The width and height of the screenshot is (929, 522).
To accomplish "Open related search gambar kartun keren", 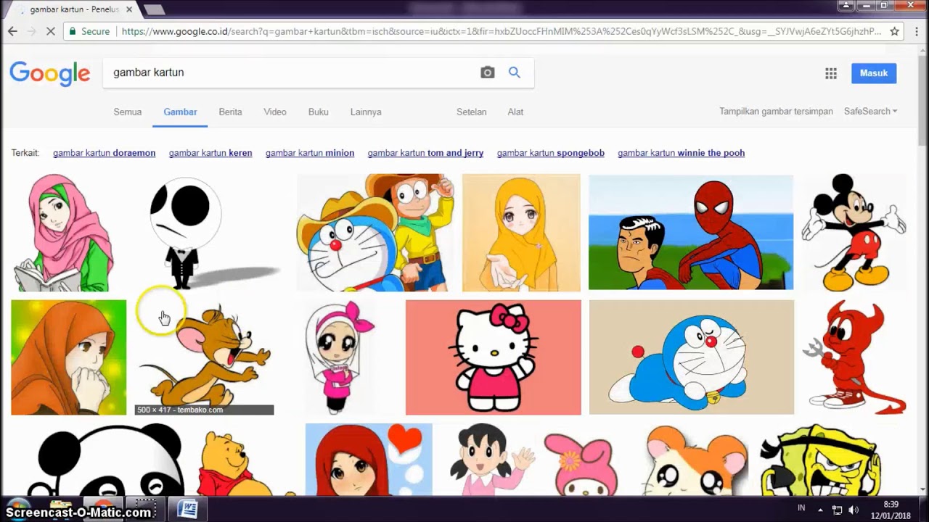I will 210,153.
